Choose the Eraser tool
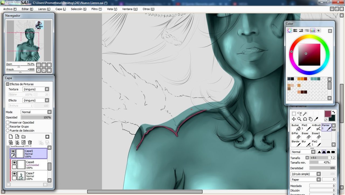 [x=306, y=135]
